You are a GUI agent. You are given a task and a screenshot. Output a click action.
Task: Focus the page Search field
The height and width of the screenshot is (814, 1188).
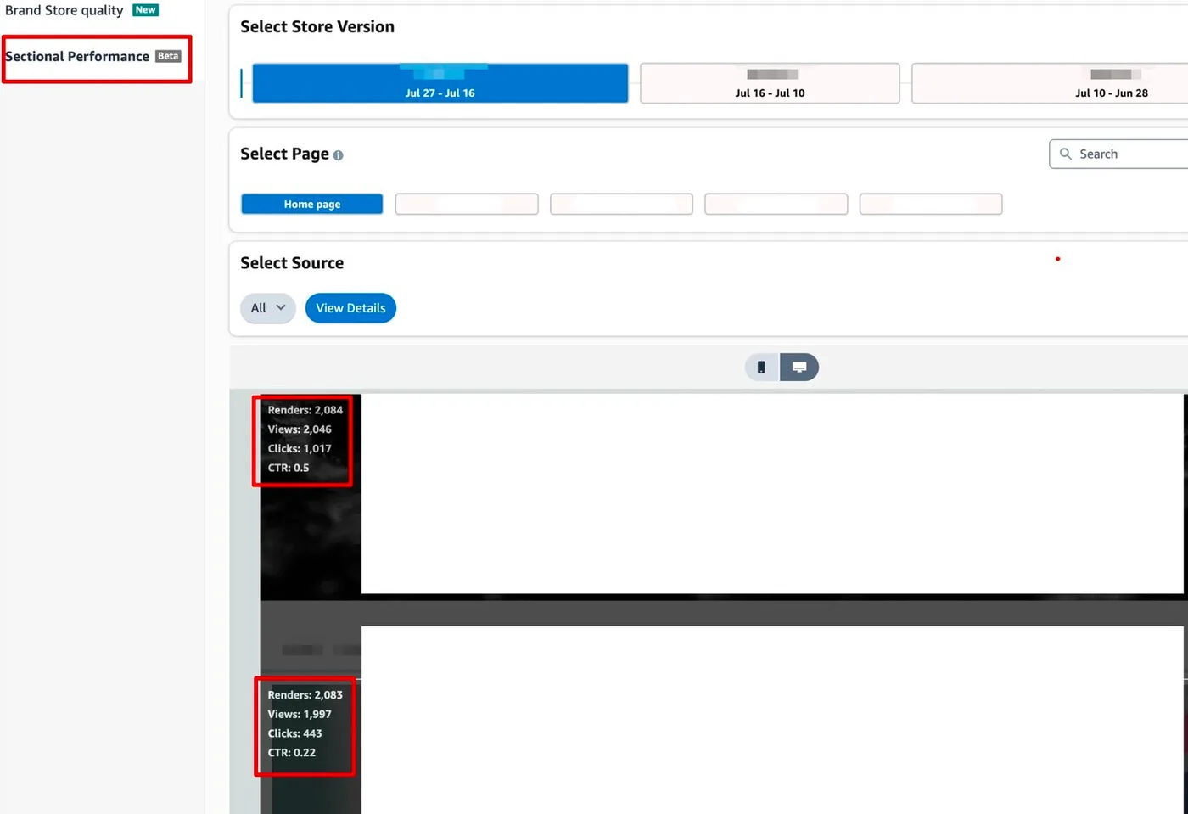tap(1118, 154)
